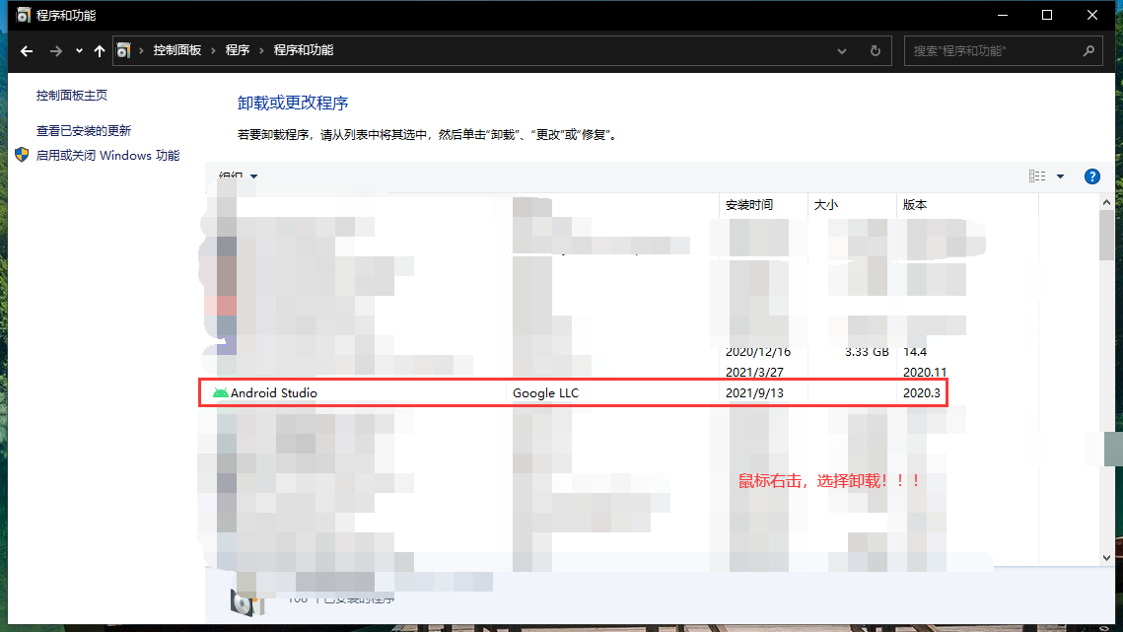This screenshot has height=632, width=1123.
Task: Open 查看已安装的更新 link
Action: (x=84, y=130)
